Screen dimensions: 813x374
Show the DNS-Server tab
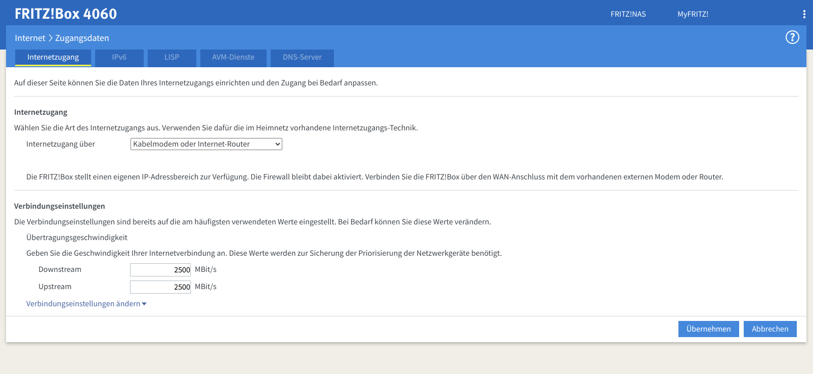point(302,58)
